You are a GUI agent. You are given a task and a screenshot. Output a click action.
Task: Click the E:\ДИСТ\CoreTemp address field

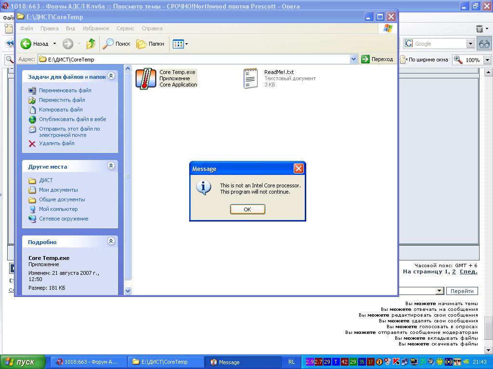tap(193, 59)
